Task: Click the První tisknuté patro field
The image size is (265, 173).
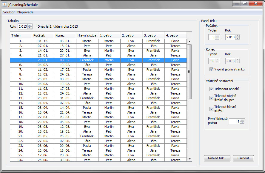Action: pos(235,121)
